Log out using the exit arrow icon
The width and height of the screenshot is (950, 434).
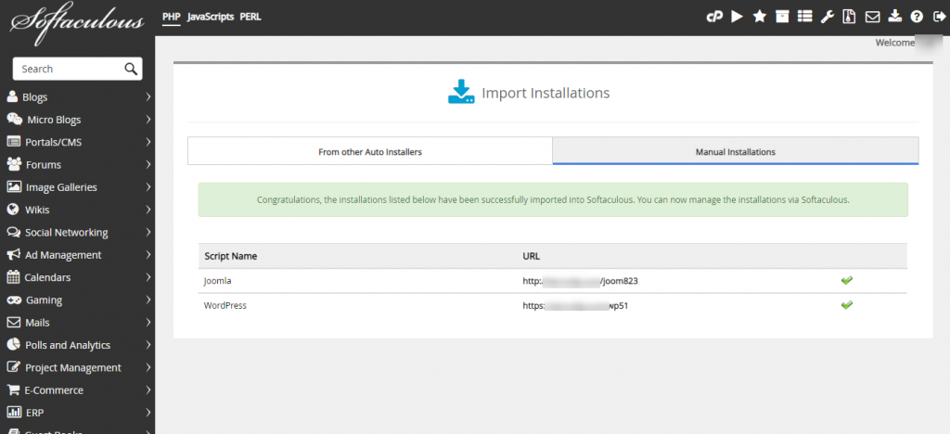939,17
